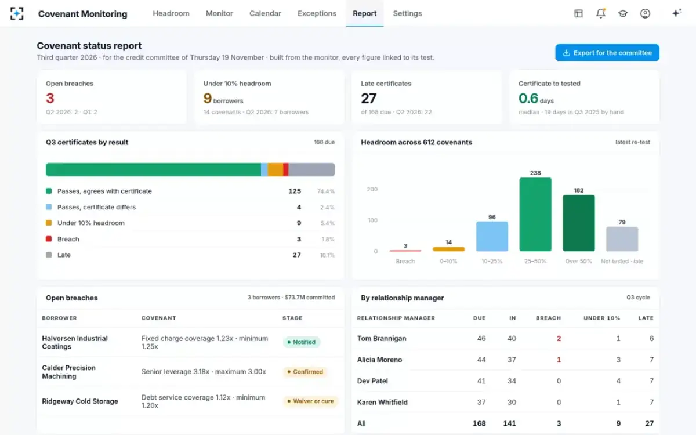Open Ridgeway Cold Storage borrower

tap(80, 401)
